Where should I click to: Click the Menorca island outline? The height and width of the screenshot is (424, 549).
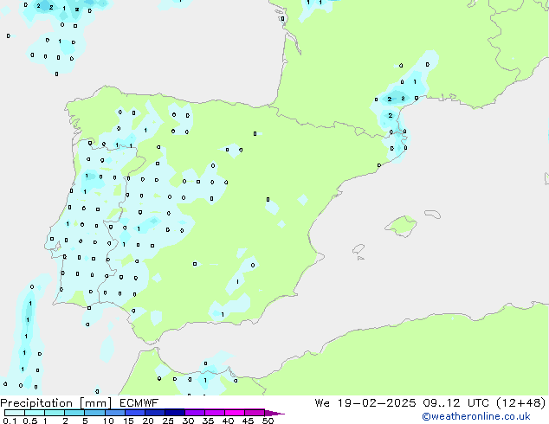(x=432, y=214)
